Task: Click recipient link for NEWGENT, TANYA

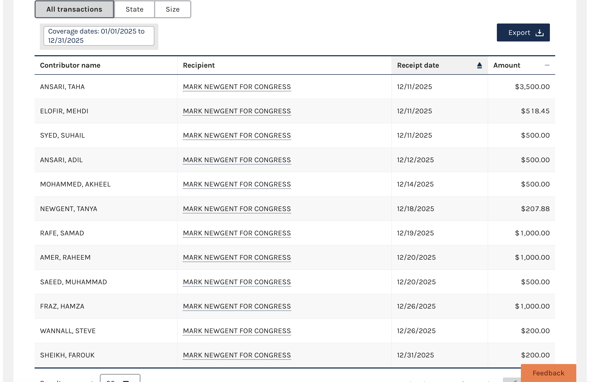Action: (x=237, y=209)
